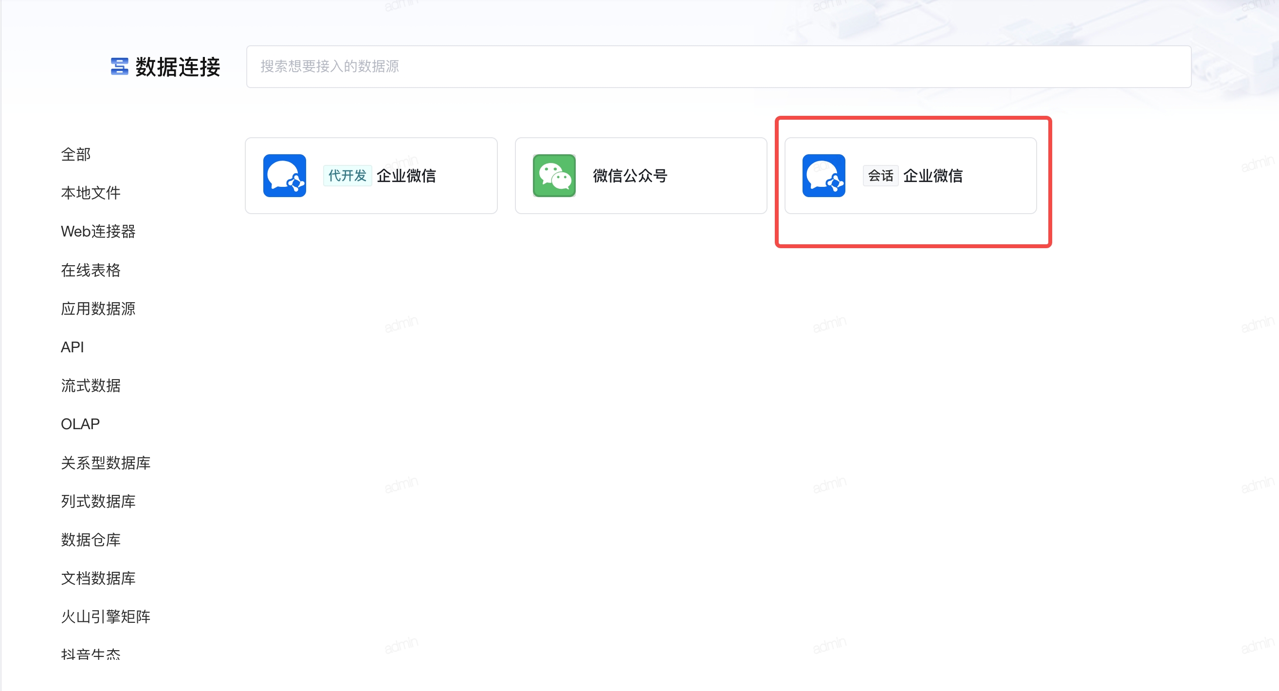
Task: Click the green 微信公众号 WeChat icon
Action: 554,176
